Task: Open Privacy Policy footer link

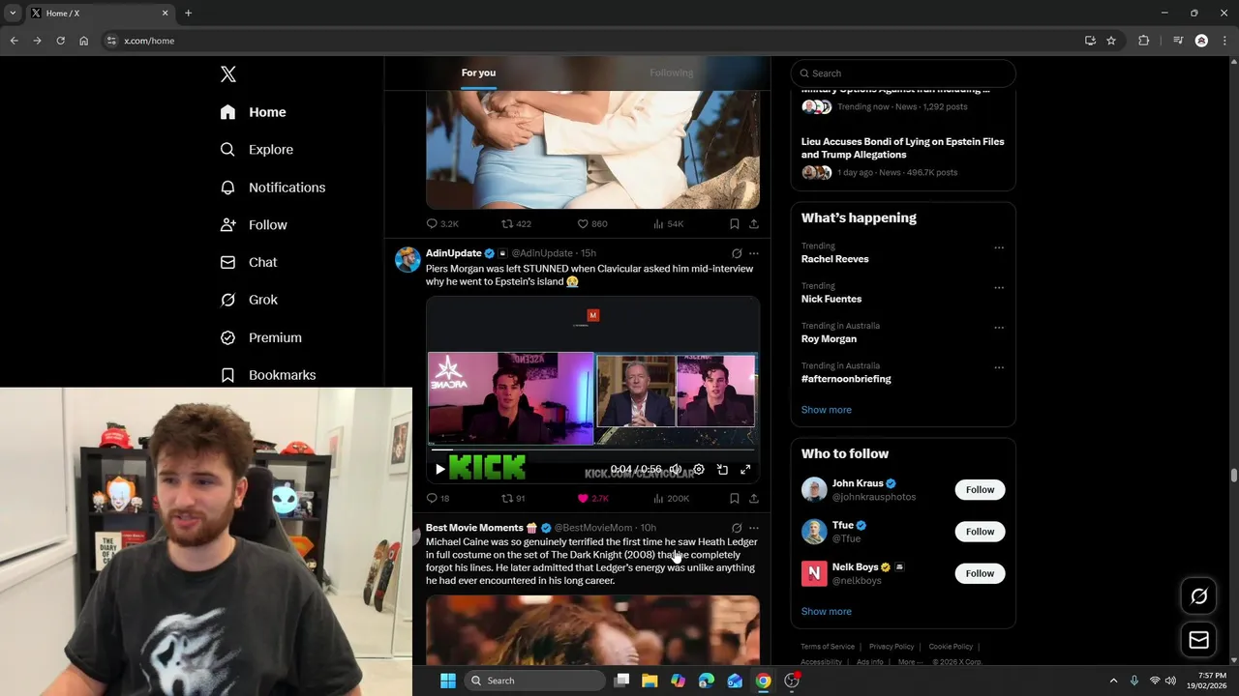Action: [x=891, y=647]
